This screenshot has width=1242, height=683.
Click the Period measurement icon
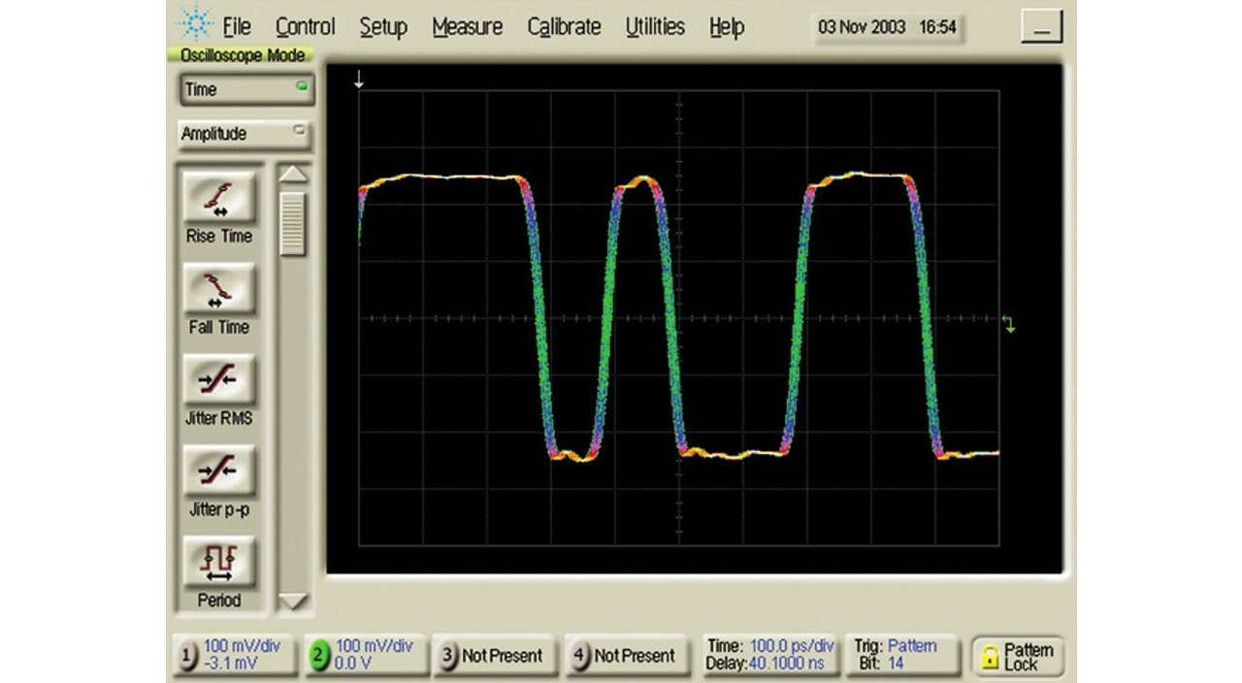219,562
